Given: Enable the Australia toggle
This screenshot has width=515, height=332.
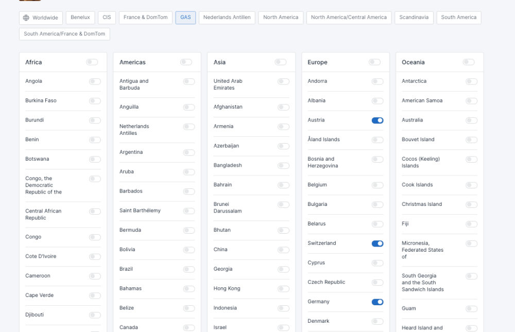Looking at the screenshot, I should [x=472, y=120].
